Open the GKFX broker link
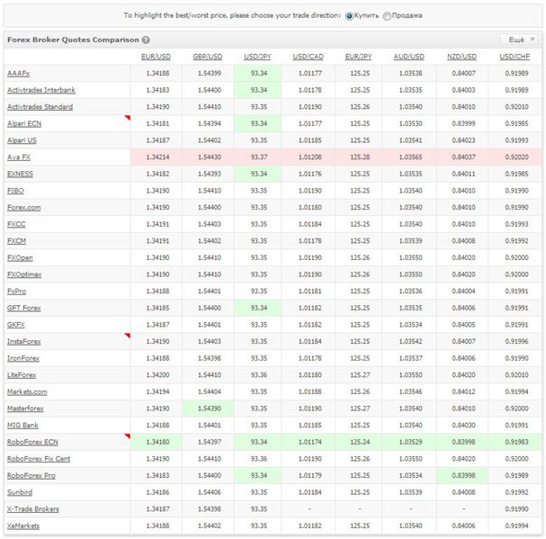546x539 pixels. (x=15, y=325)
